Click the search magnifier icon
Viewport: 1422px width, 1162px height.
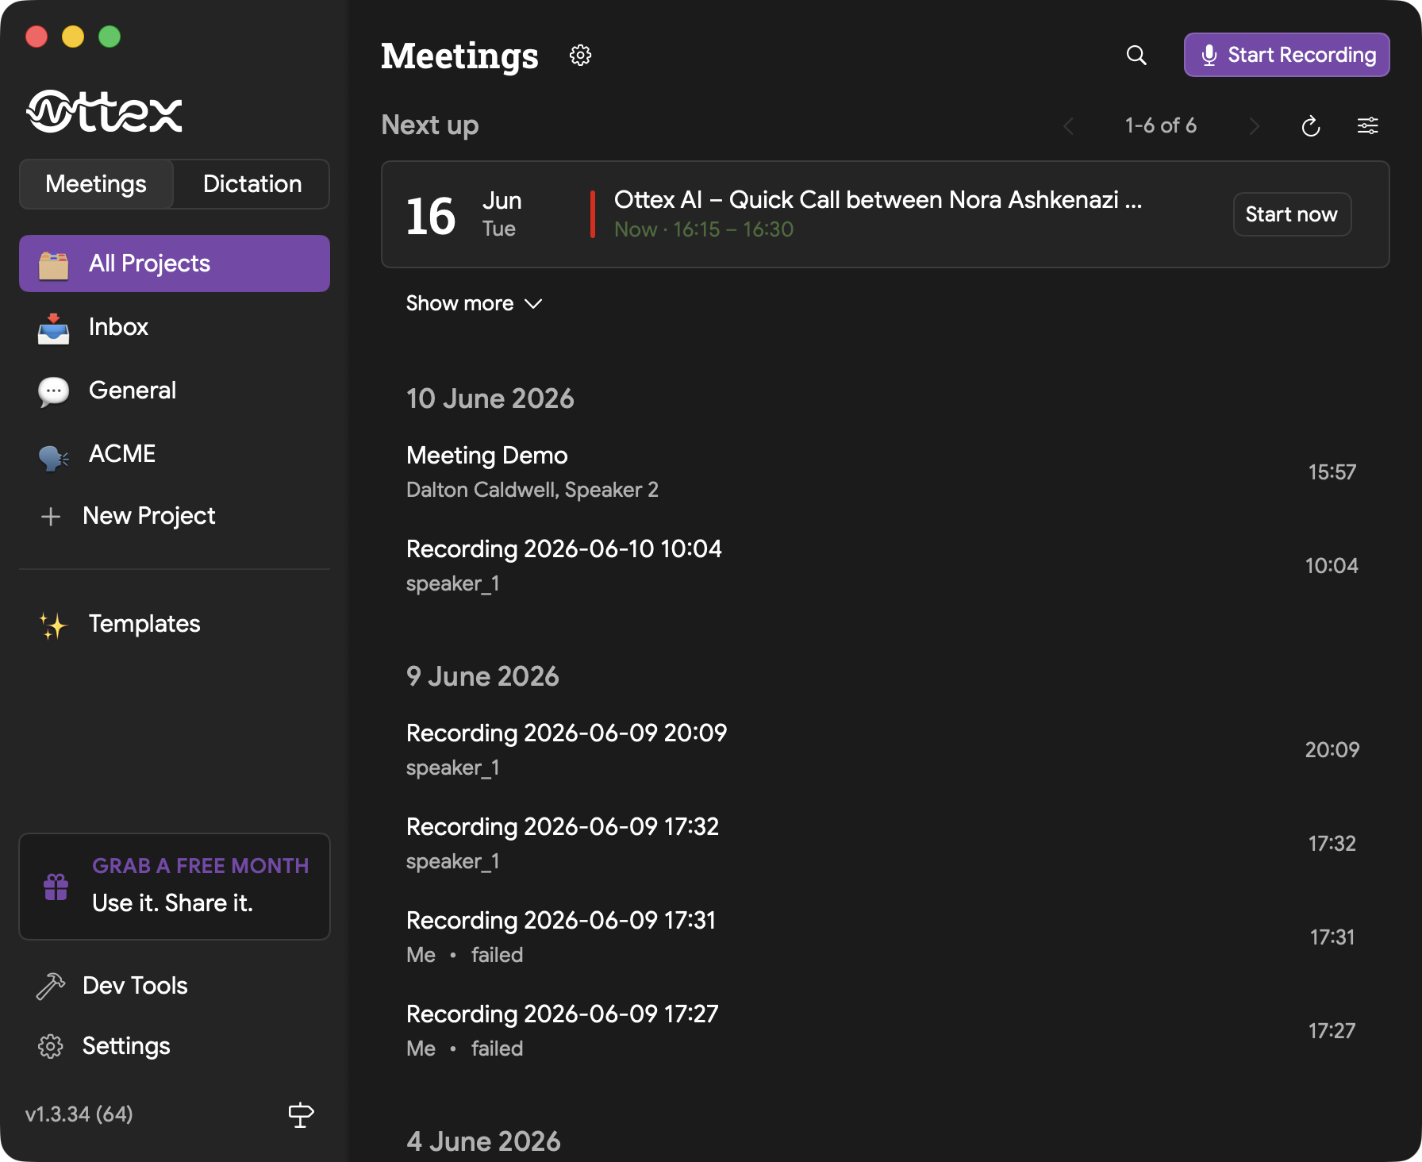coord(1136,56)
